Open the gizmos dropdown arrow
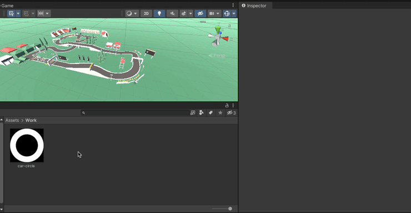The width and height of the screenshot is (411, 213). [x=234, y=13]
